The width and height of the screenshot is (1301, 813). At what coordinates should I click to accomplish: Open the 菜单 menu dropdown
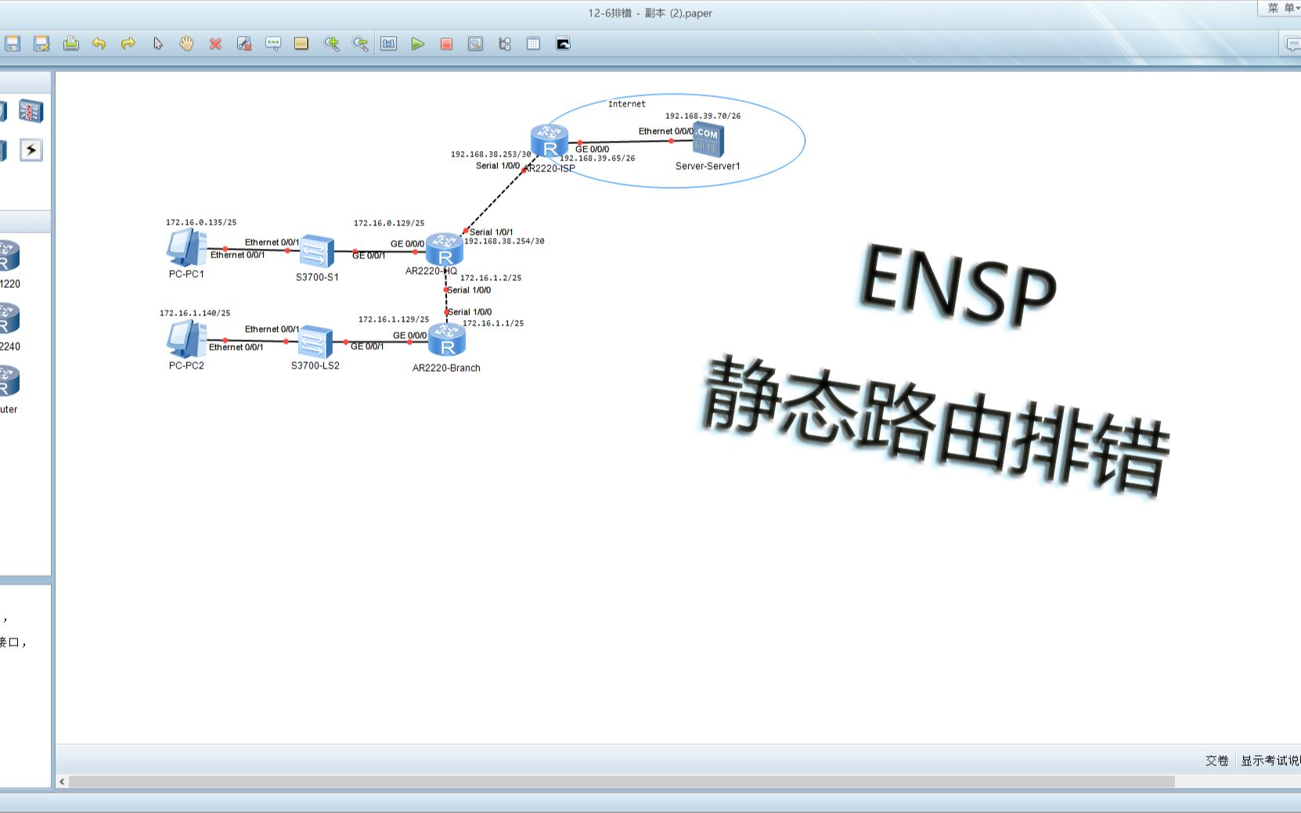1283,8
